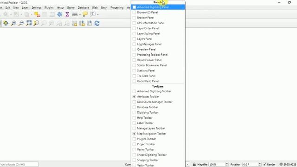Viewport: 297px width, 167px height.
Task: Enable the Processing Toolbox Panel checkbox
Action: 134,55
